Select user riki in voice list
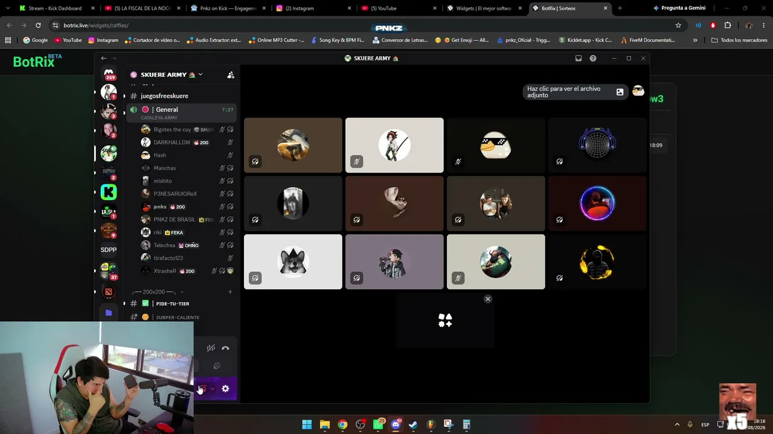The image size is (773, 434). coord(187,232)
